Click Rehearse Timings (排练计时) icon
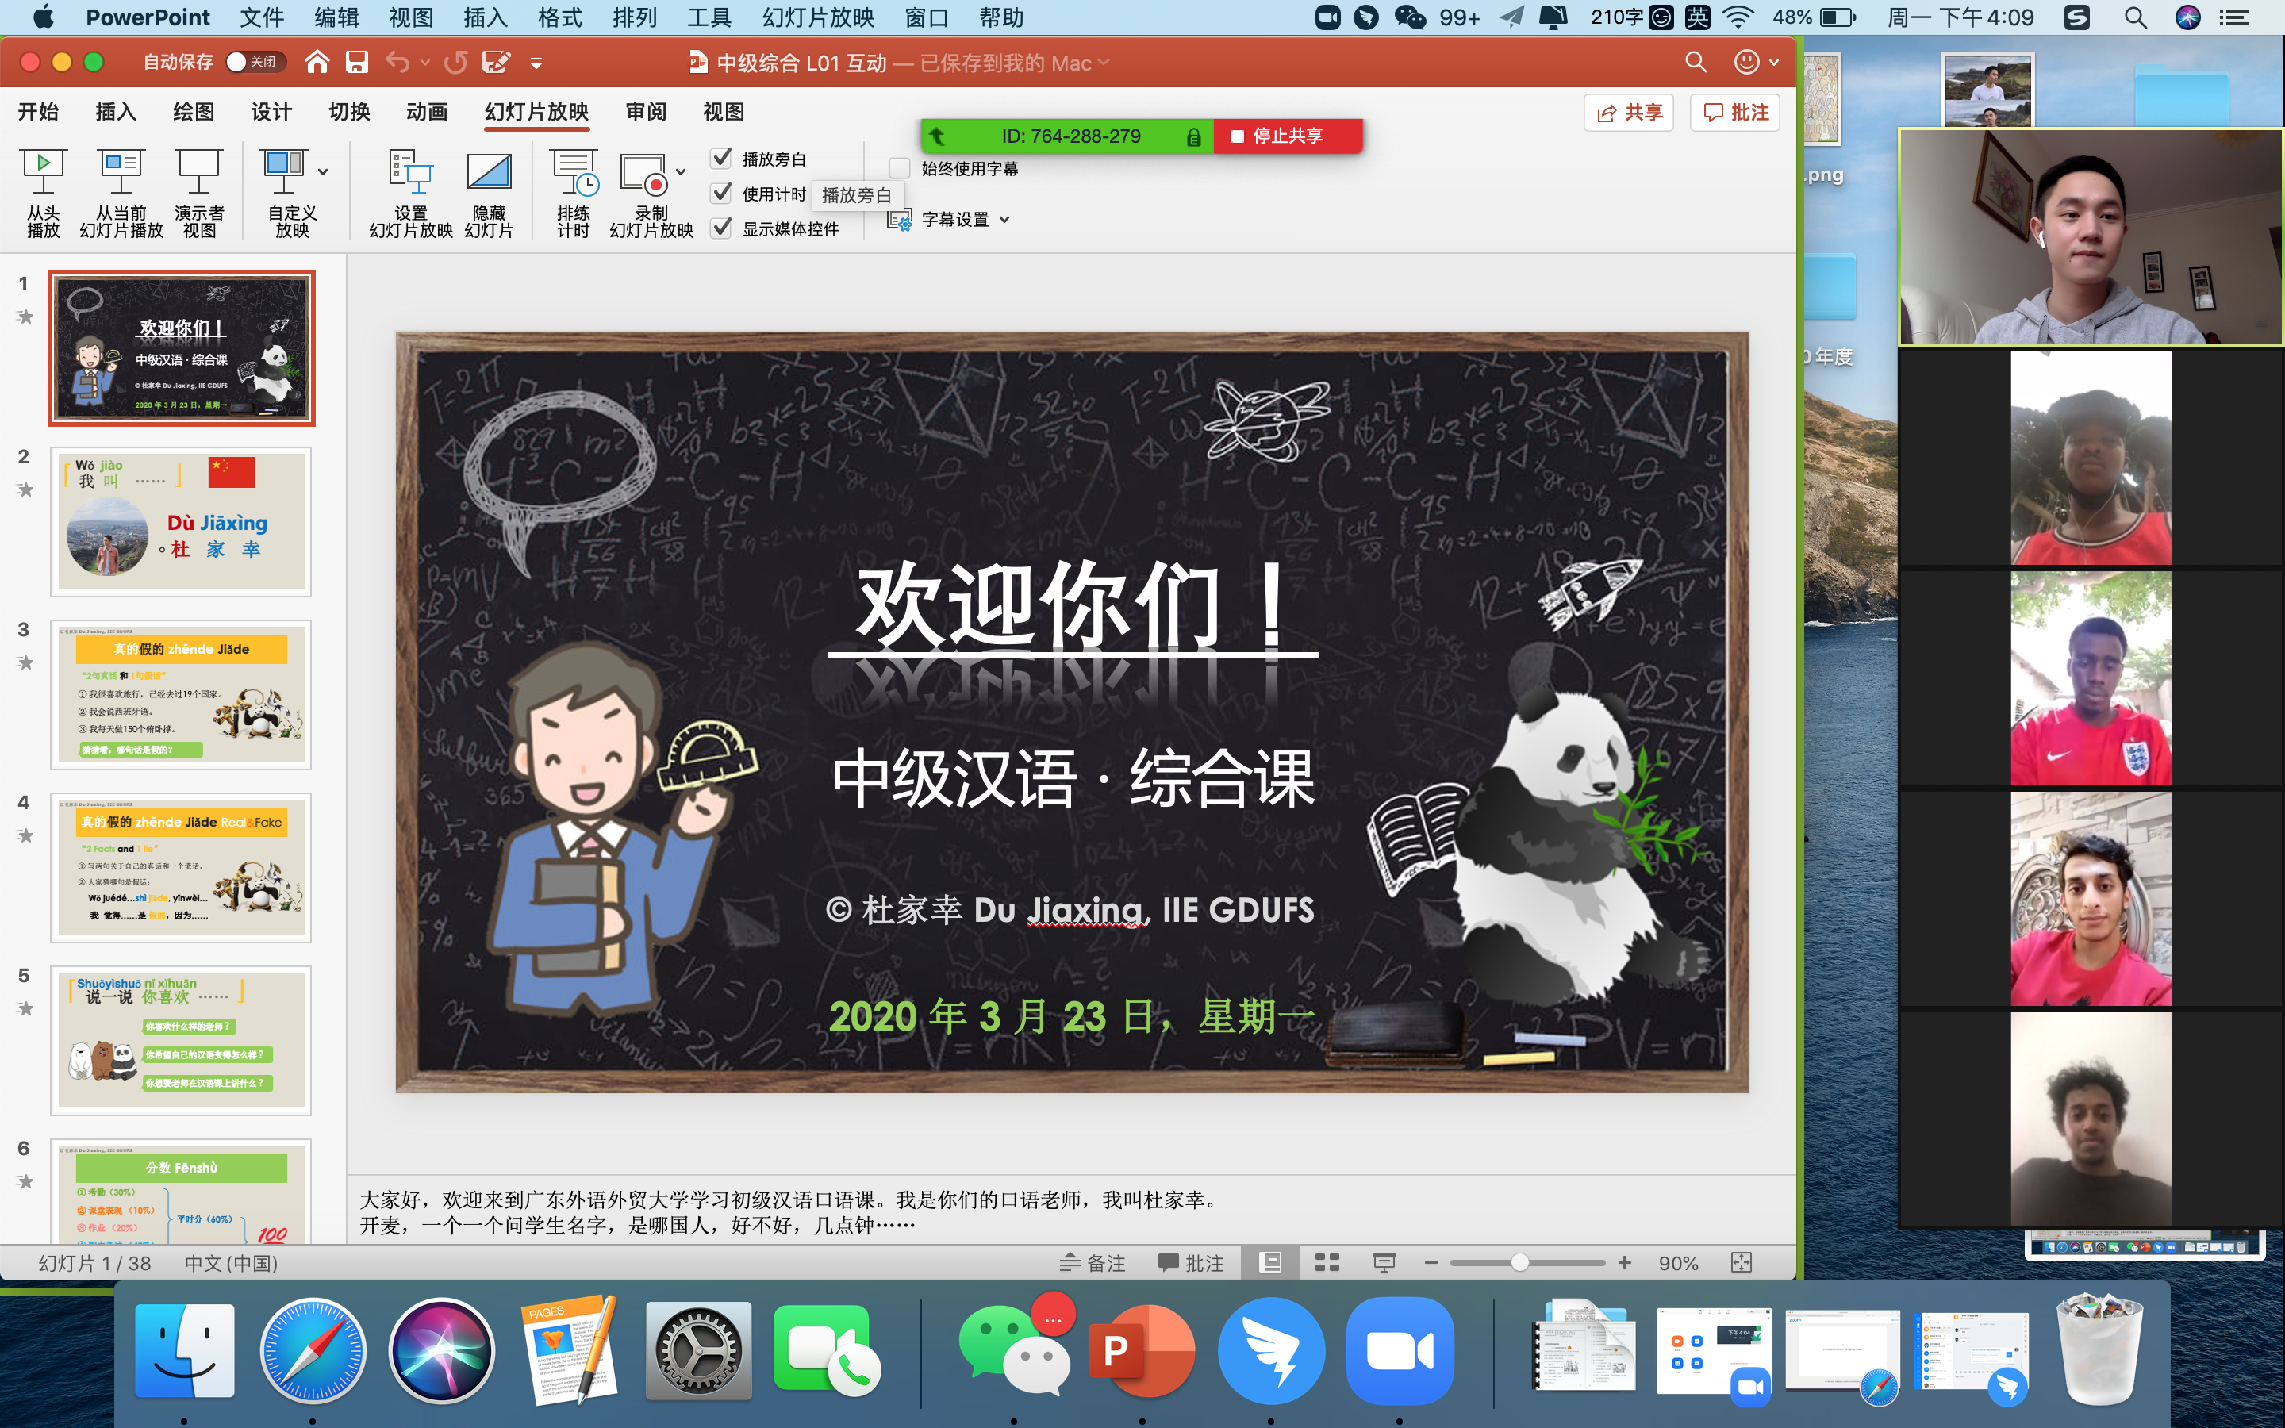This screenshot has height=1428, width=2285. (x=573, y=193)
